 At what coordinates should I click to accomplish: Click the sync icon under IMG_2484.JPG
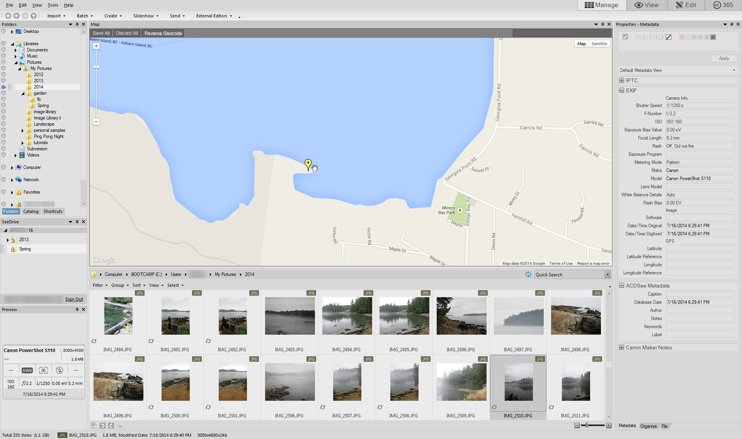94,341
